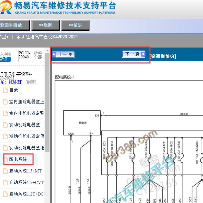Click 厂家:J-江淮汽车嘉悦X4 2020-2021 text
Viewport: 203px width, 203px height.
45,37
